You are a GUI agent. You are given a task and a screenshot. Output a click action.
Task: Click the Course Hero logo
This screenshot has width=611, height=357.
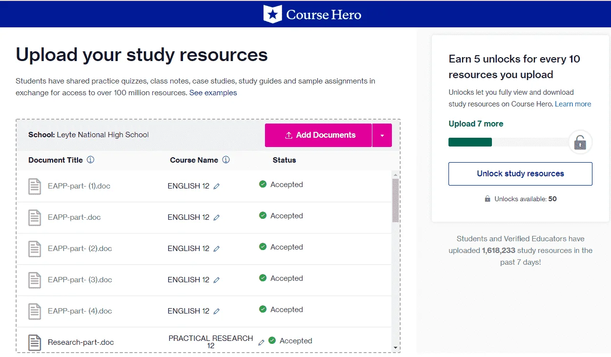[x=312, y=14]
